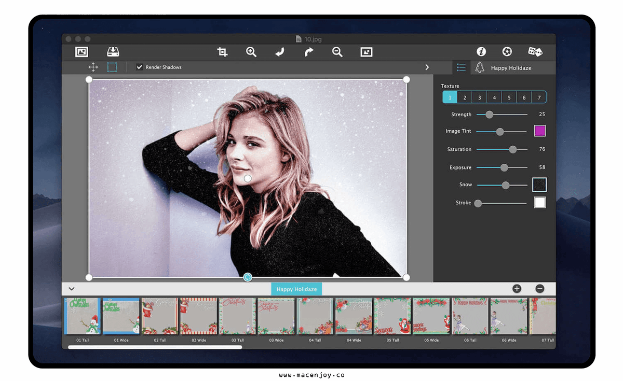Select Texture option 6

pos(524,97)
